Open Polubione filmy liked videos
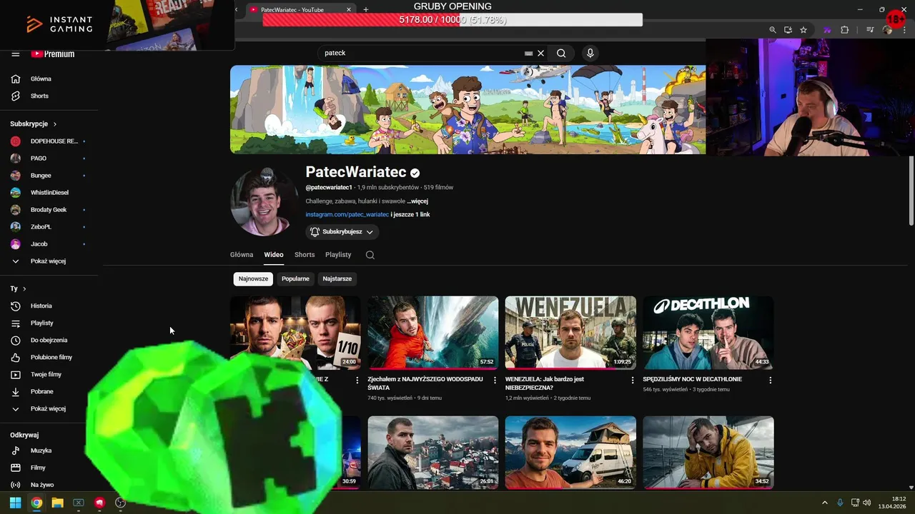Image resolution: width=915 pixels, height=514 pixels. 49,357
